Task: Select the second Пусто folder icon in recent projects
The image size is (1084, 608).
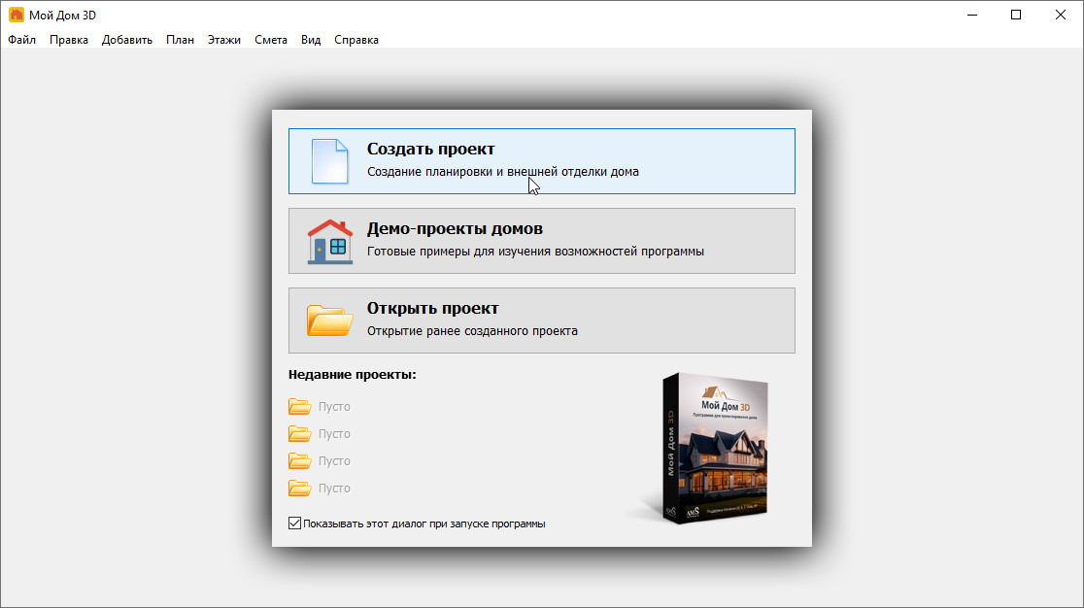Action: tap(299, 434)
